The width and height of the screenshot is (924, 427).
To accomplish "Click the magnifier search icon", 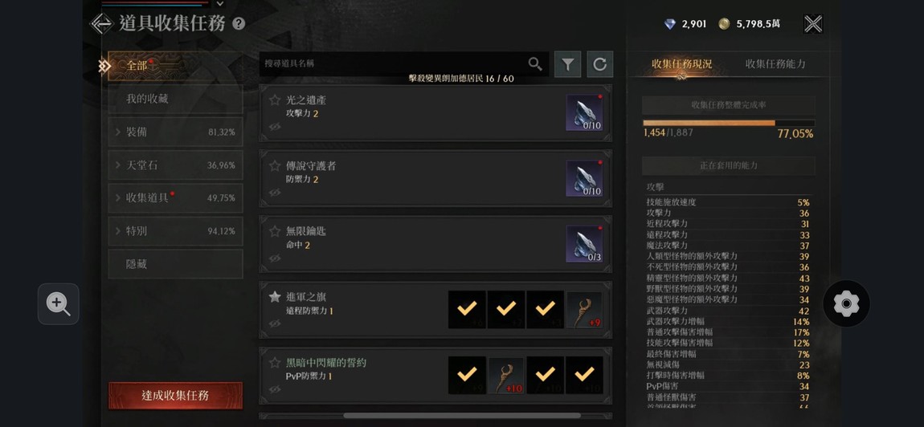I will pyautogui.click(x=535, y=63).
